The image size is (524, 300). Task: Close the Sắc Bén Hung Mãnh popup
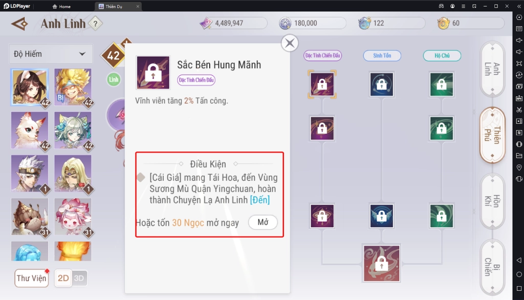click(290, 43)
